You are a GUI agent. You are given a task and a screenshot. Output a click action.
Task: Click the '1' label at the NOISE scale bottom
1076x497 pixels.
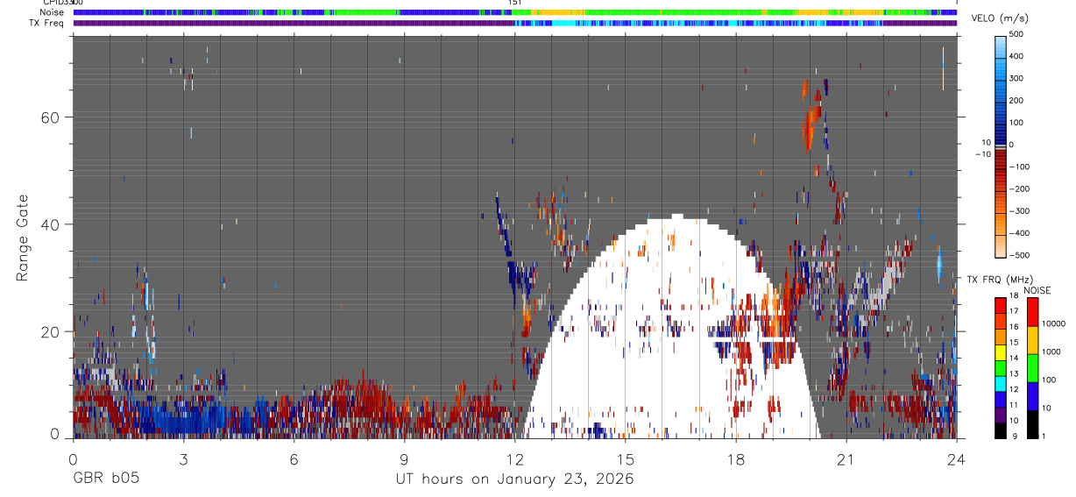[x=1044, y=436]
